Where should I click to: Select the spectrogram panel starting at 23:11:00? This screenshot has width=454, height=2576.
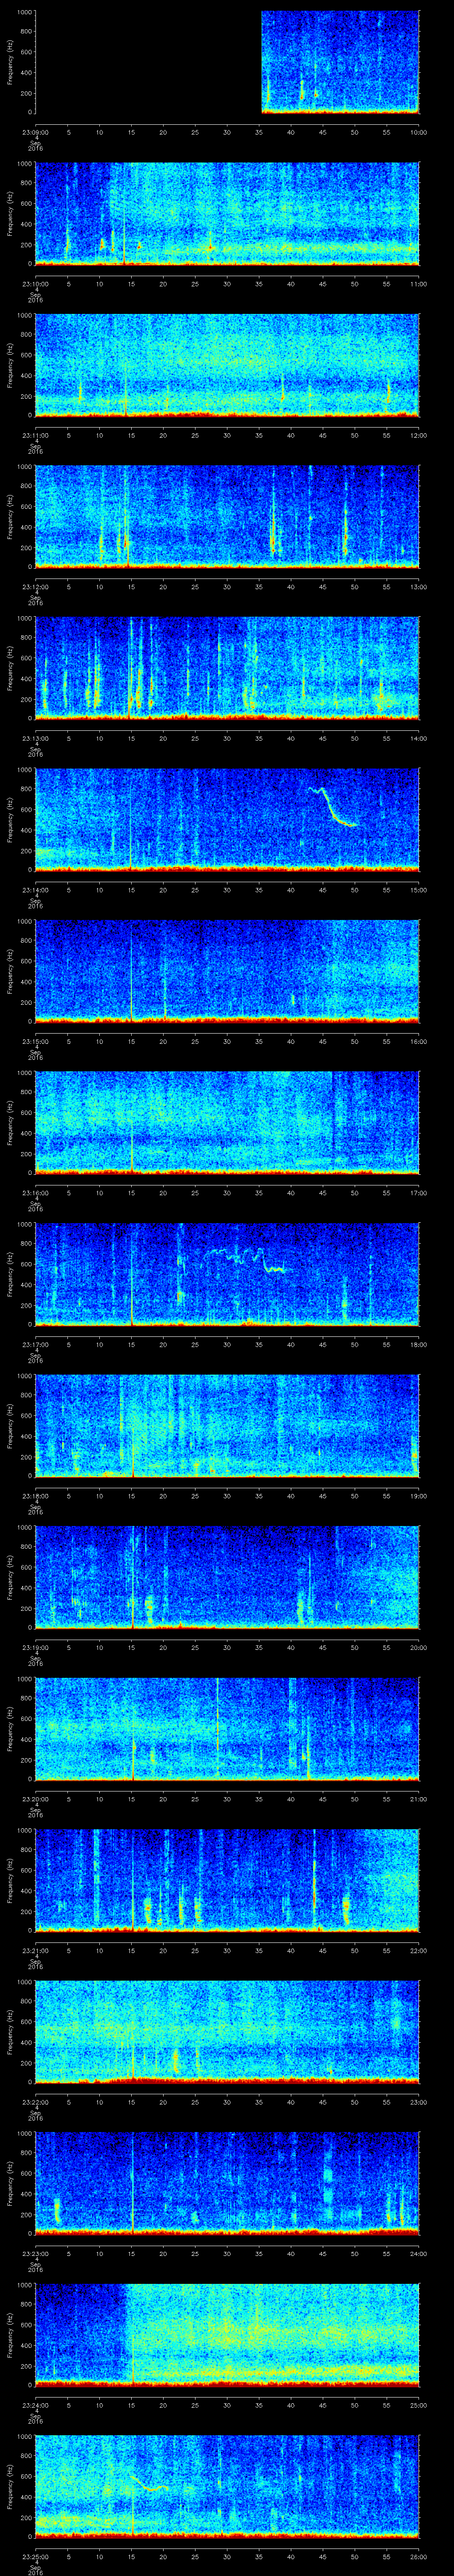coord(227,365)
